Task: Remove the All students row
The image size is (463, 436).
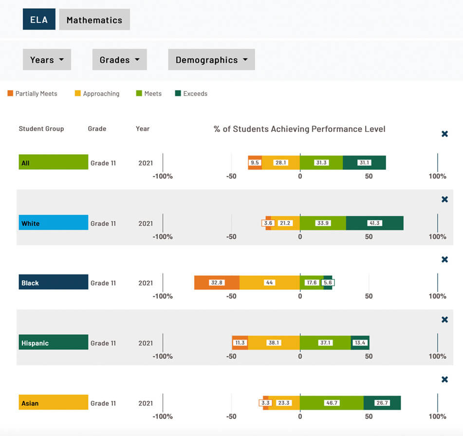Action: pyautogui.click(x=444, y=134)
